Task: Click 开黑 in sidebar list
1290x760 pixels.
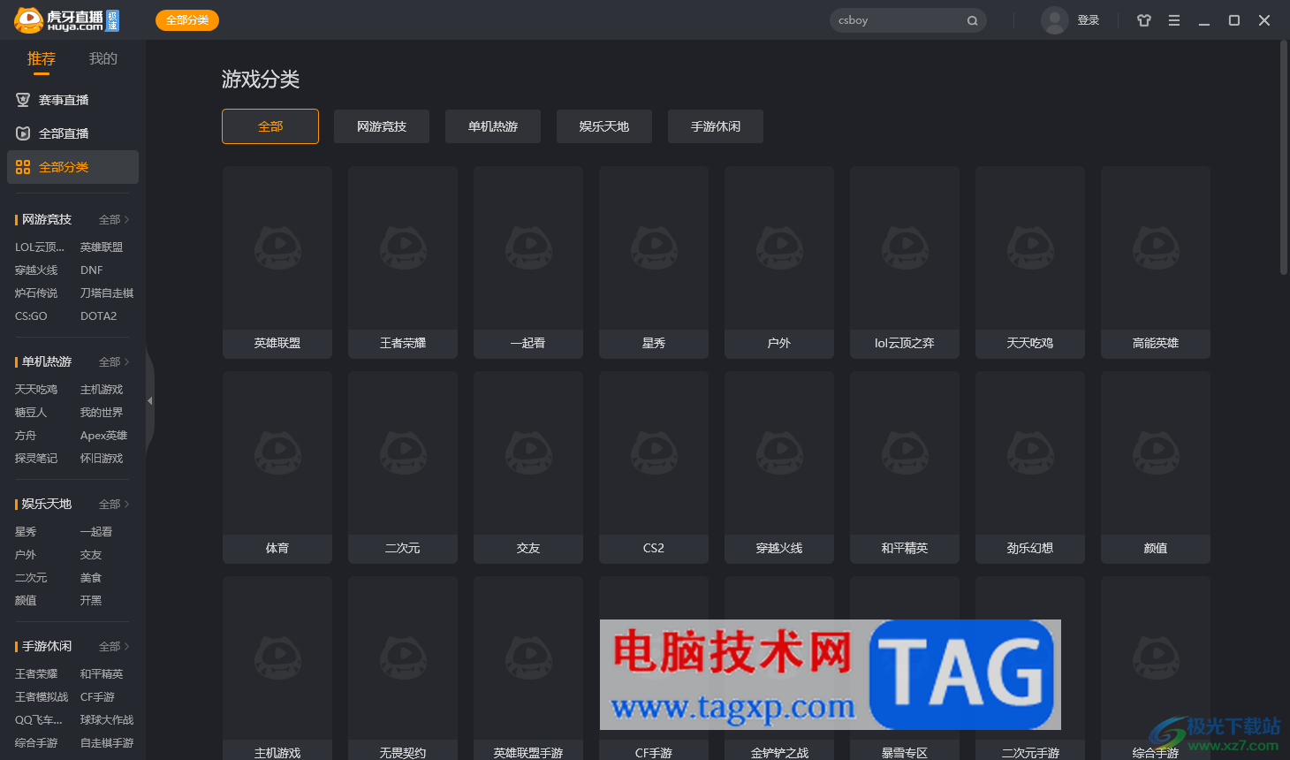Action: (91, 601)
